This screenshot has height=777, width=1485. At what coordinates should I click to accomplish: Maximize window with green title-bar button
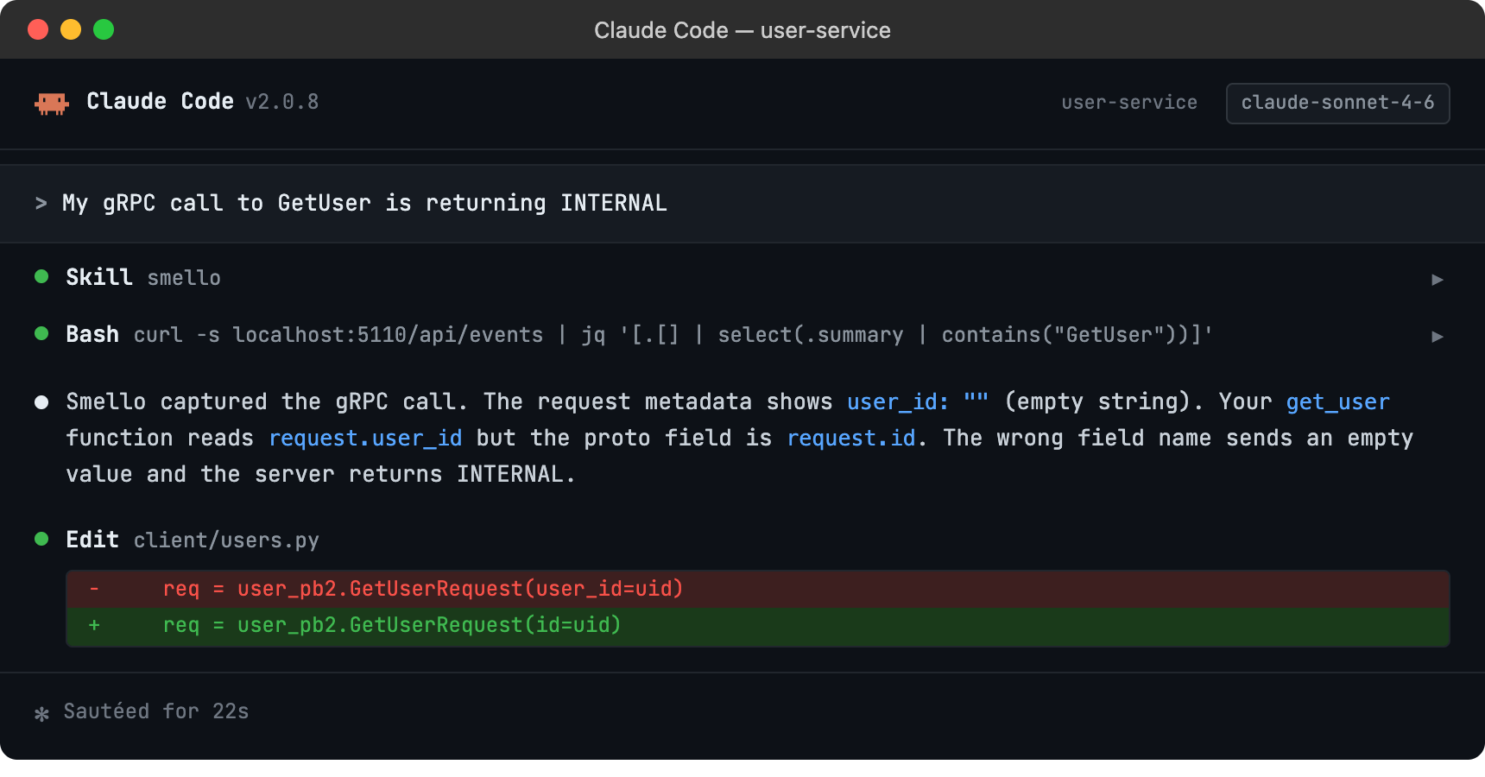coord(104,29)
